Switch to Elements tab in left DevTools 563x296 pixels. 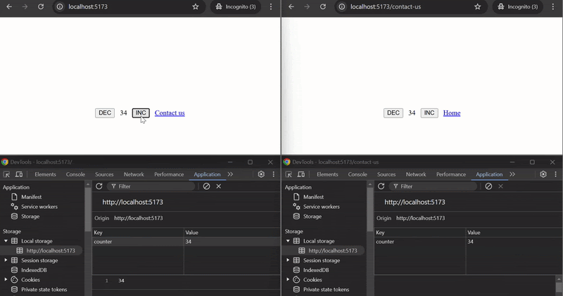click(45, 174)
